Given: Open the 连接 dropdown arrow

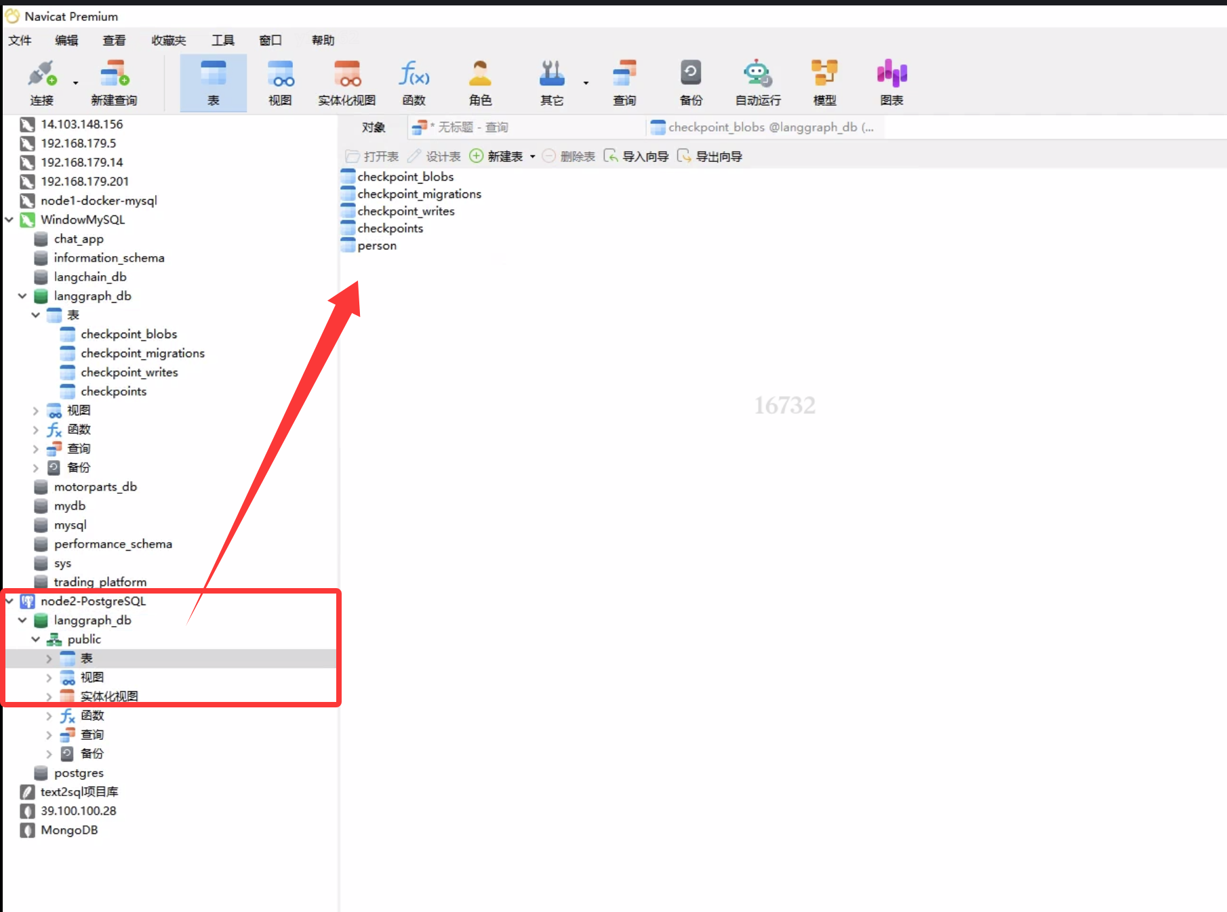Looking at the screenshot, I should (x=75, y=83).
